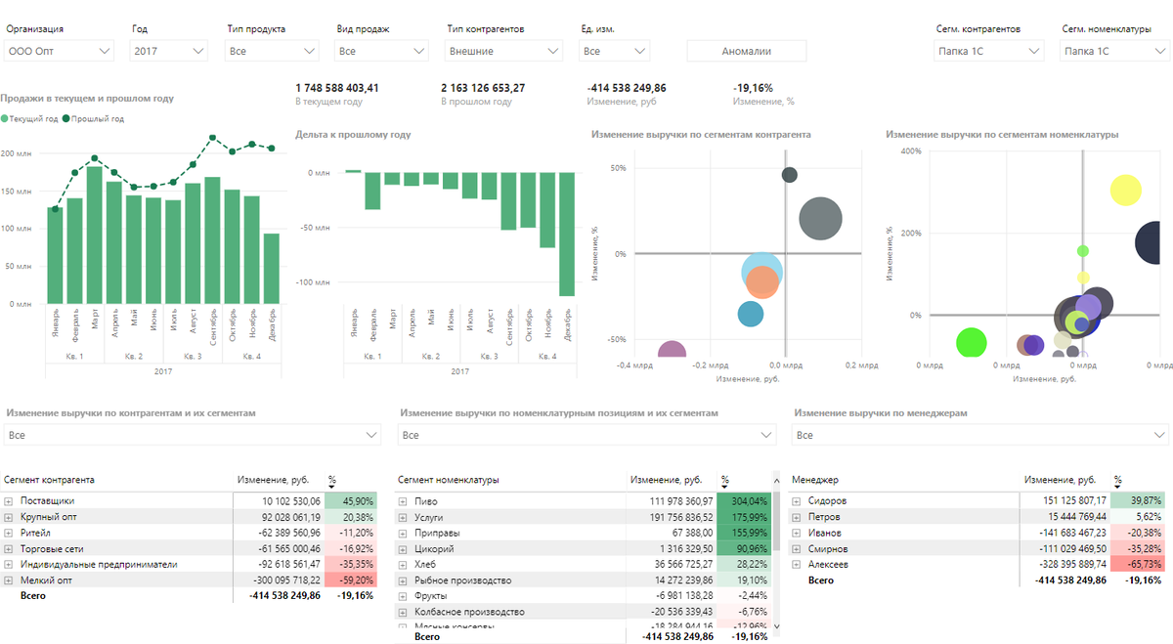Open the Год dropdown showing 2017
1173x644 pixels.
coord(168,51)
